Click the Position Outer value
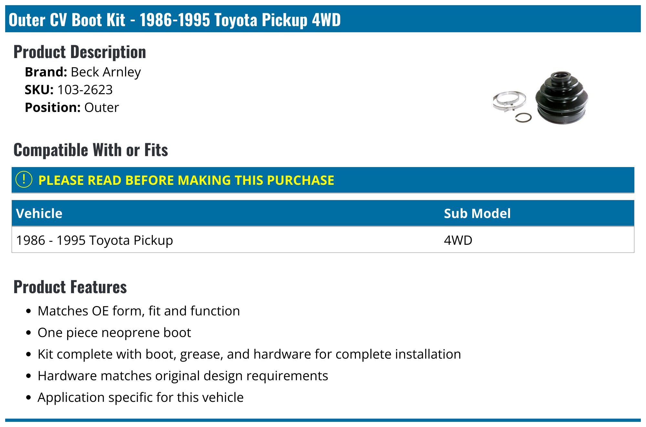Screen dimensions: 646x427 coord(101,107)
